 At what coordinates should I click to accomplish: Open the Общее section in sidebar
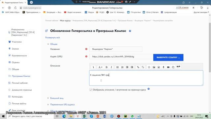15,69
